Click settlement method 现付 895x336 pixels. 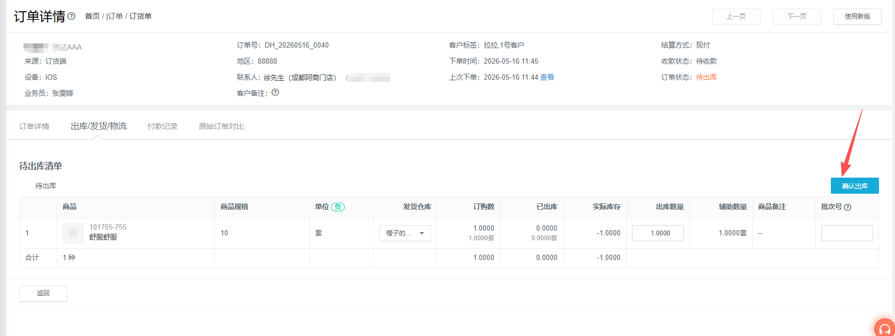pos(703,45)
